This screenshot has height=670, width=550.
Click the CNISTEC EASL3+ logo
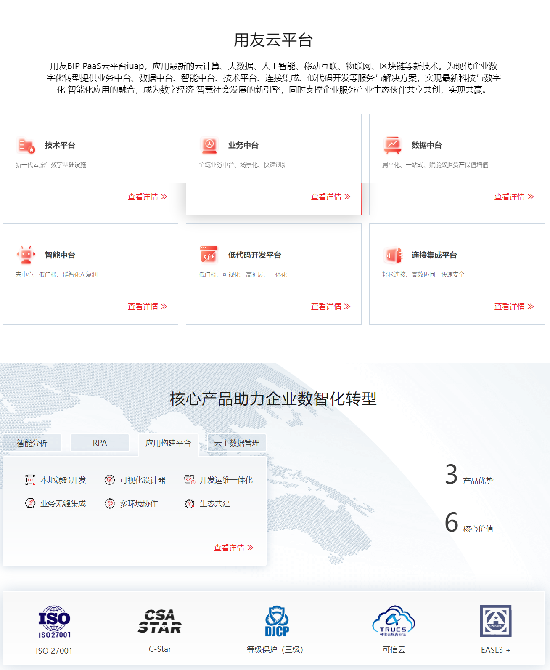pos(496,621)
